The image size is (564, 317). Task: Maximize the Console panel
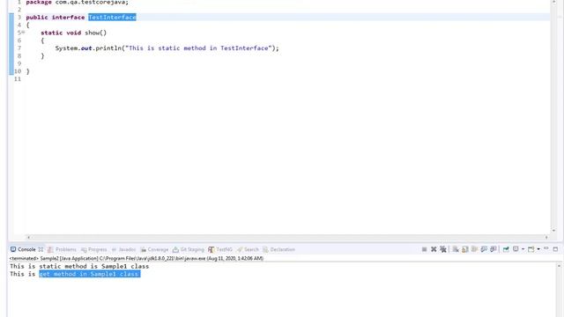pyautogui.click(x=555, y=248)
